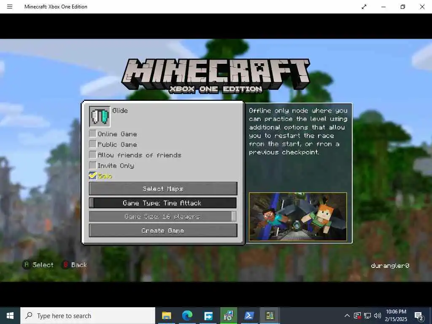Open the notification center icon

click(x=419, y=316)
